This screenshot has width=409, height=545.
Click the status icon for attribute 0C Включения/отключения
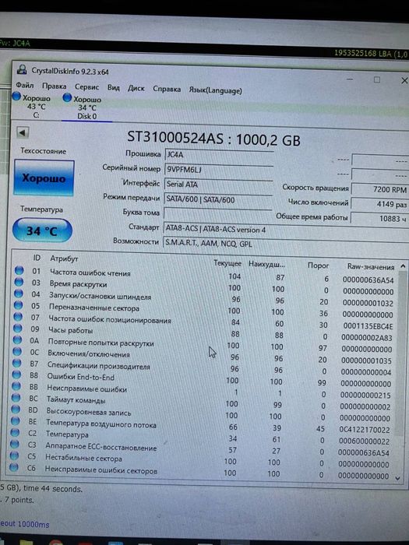point(16,351)
